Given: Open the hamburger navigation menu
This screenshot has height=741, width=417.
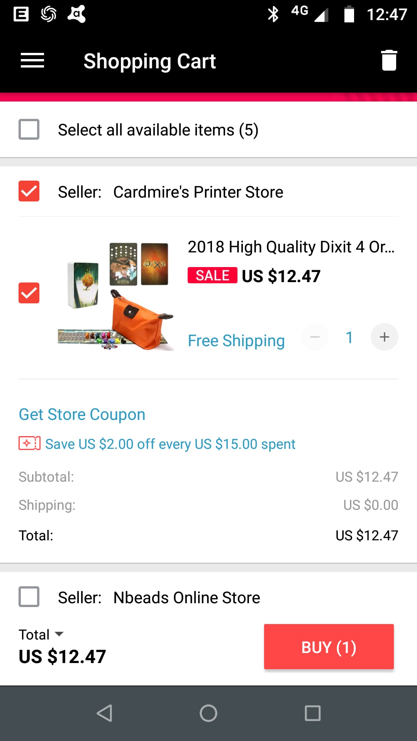Looking at the screenshot, I should [x=32, y=61].
